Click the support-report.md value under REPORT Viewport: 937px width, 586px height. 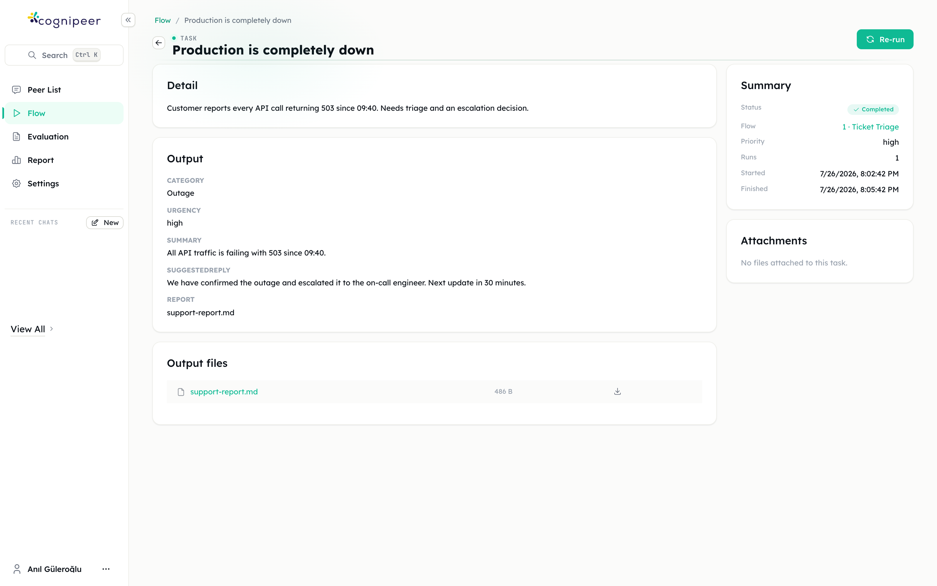pos(201,312)
